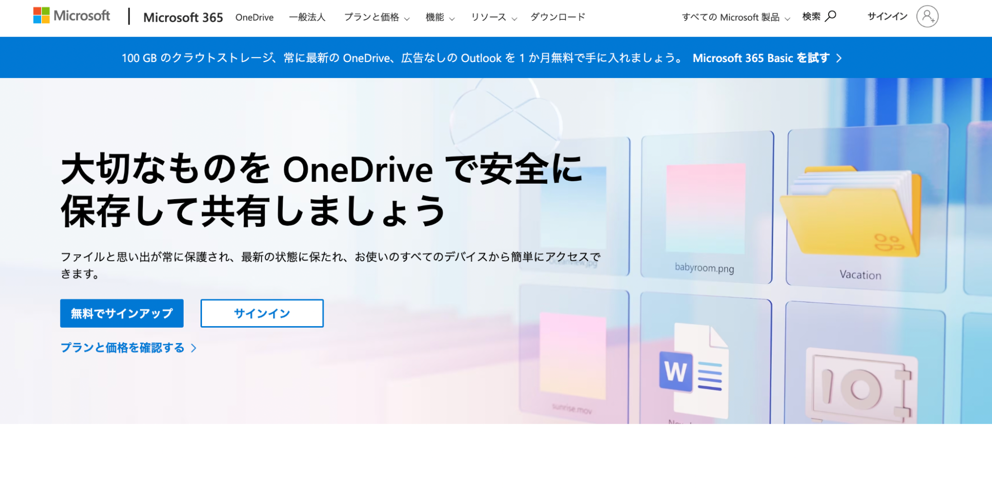This screenshot has height=492, width=992.
Task: Switch to the 一般法人 nav item
Action: pos(307,17)
